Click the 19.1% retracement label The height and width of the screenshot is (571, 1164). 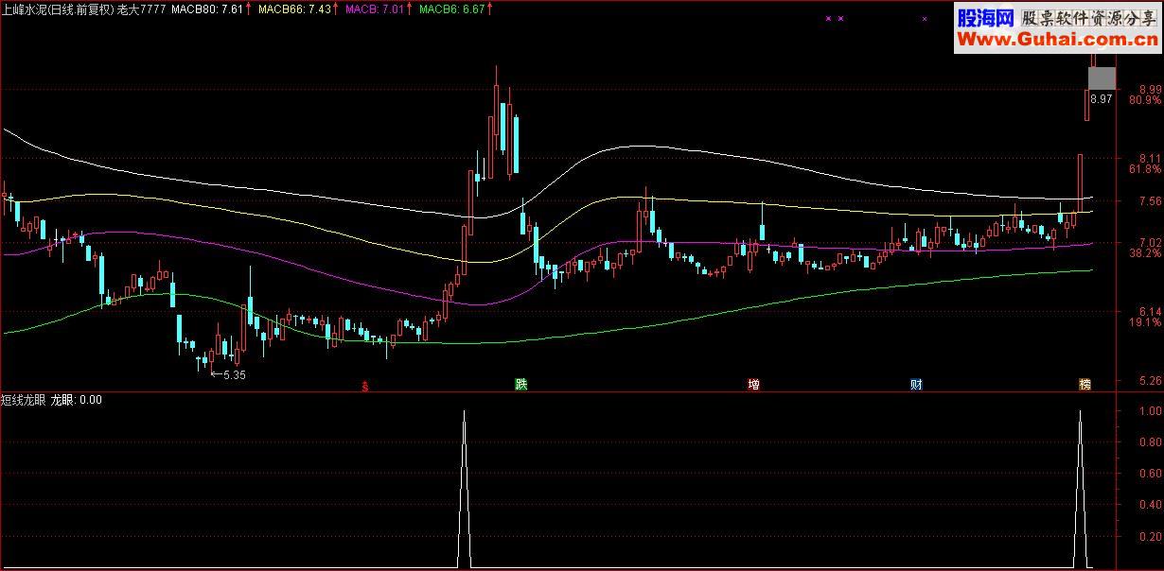click(x=1145, y=322)
